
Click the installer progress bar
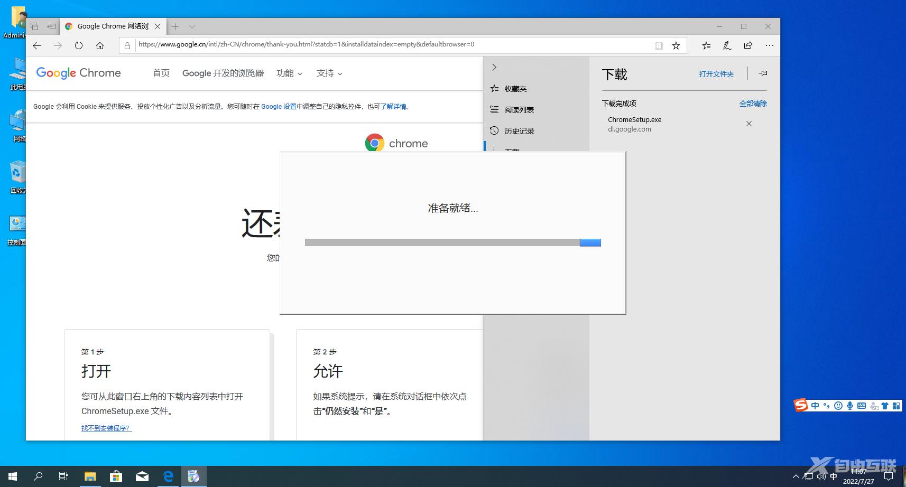pyautogui.click(x=453, y=242)
